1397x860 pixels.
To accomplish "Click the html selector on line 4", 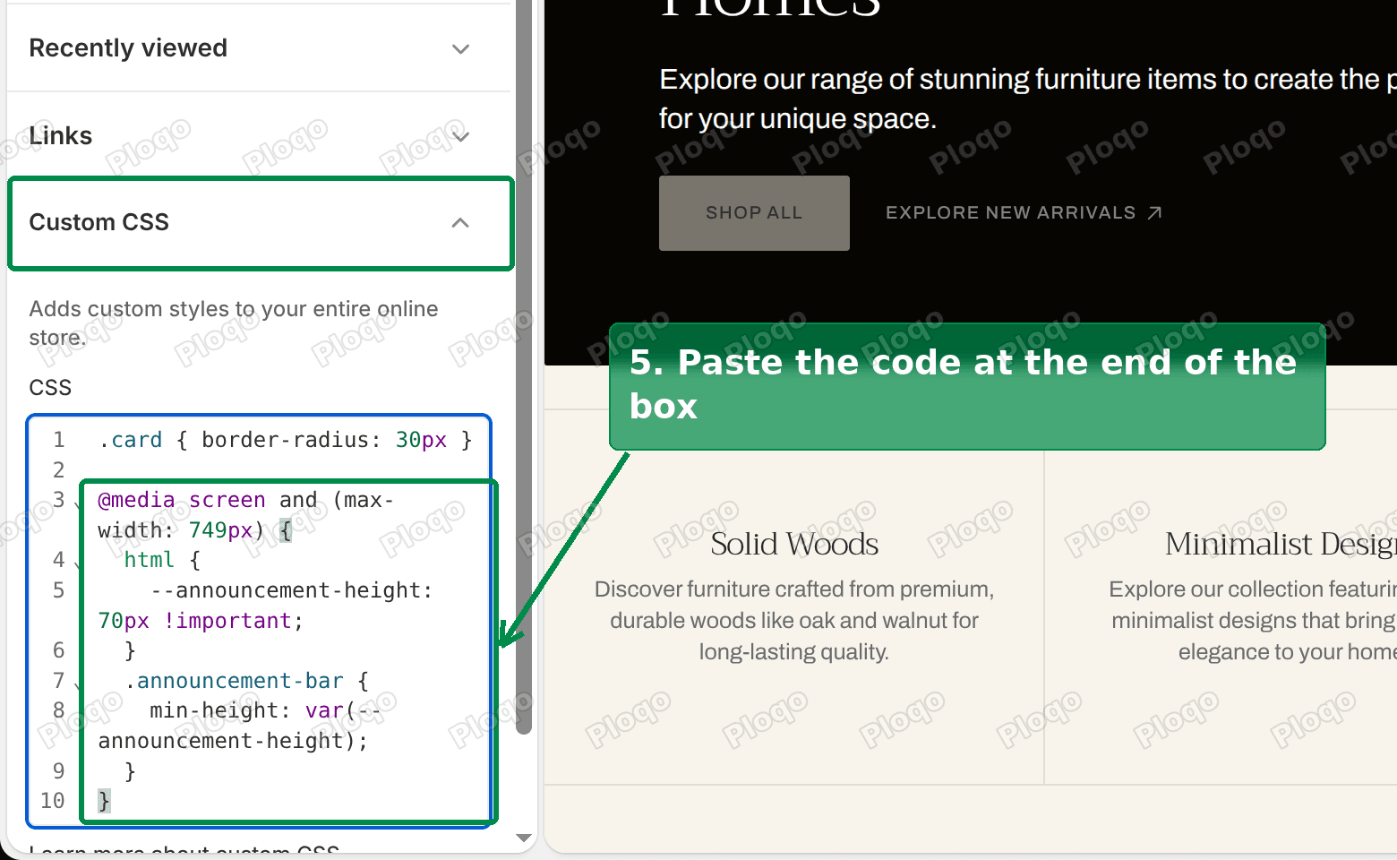I will [149, 560].
